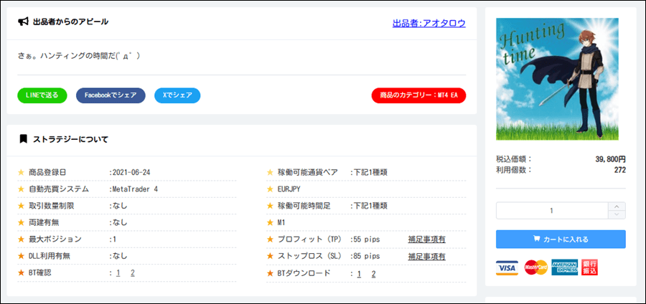646x304 pixels.
Task: Click the value :55 pips
Action: (365, 239)
